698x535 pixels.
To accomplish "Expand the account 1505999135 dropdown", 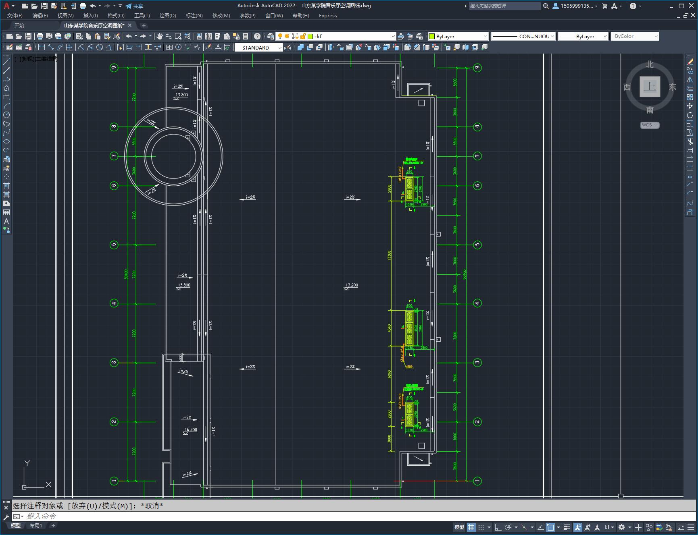I will pos(575,6).
